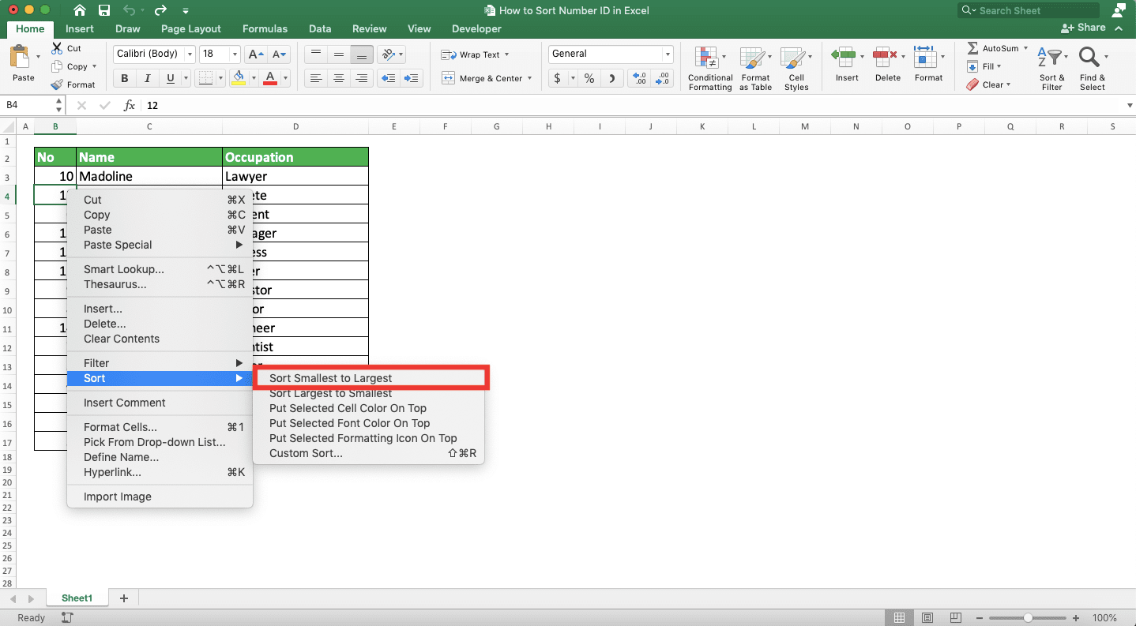
Task: Apply percent style format
Action: 589,78
